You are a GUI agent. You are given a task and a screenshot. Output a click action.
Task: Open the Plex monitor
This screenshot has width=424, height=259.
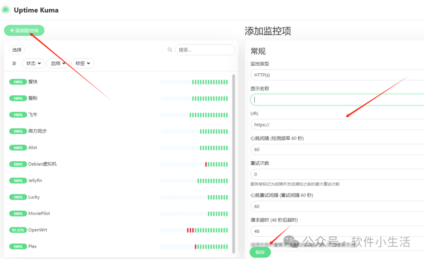pos(119,246)
